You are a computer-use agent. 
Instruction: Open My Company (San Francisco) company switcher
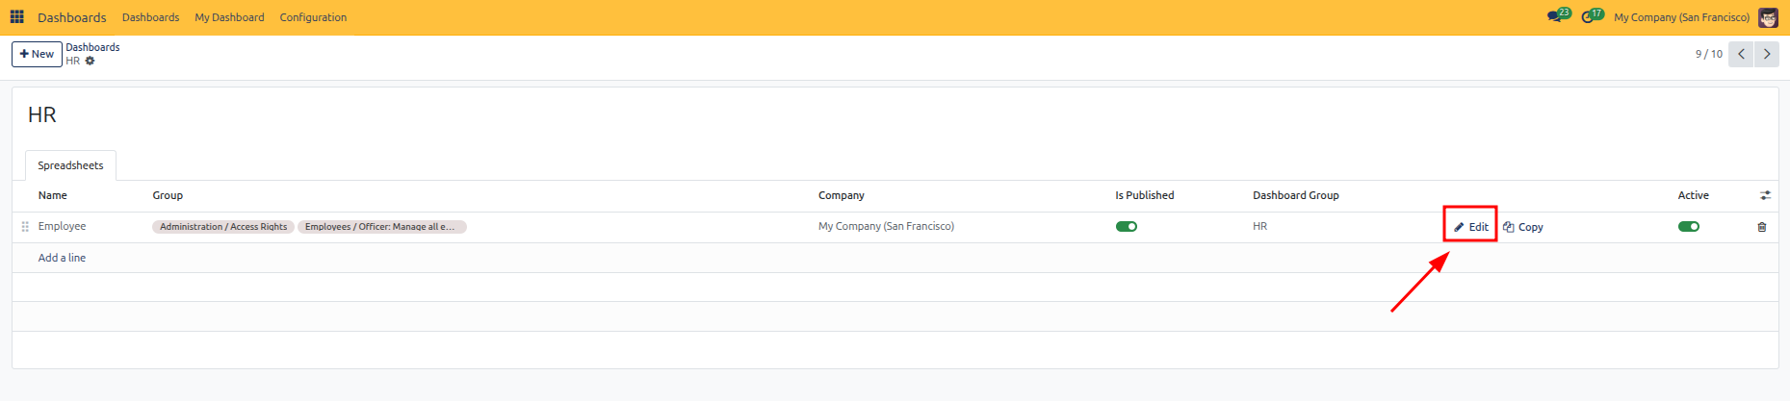[1681, 17]
